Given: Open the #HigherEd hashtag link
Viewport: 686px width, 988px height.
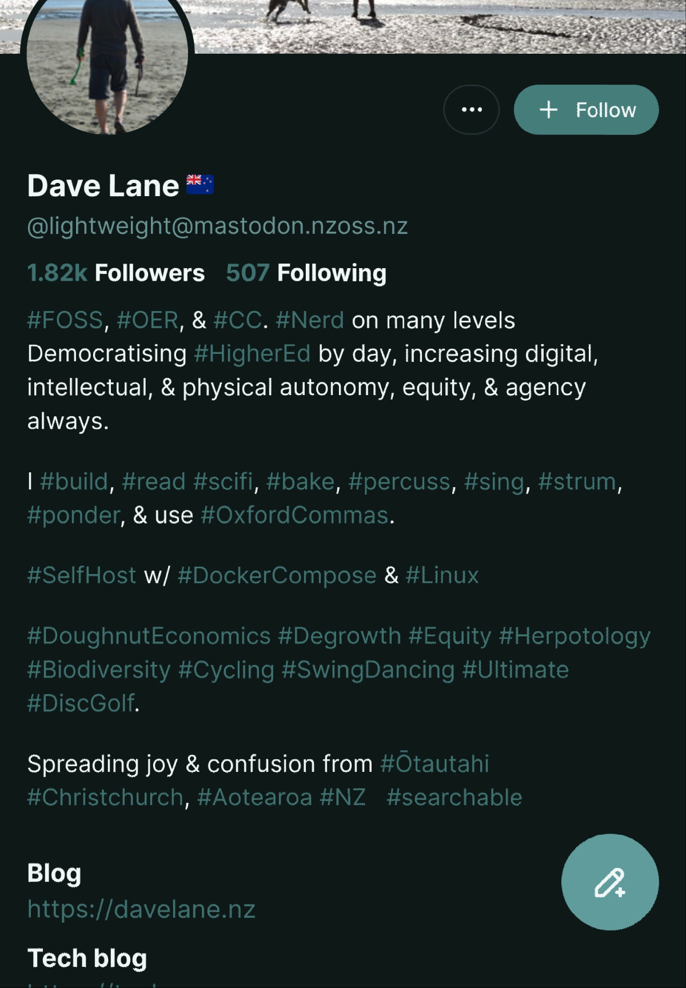Looking at the screenshot, I should [252, 354].
